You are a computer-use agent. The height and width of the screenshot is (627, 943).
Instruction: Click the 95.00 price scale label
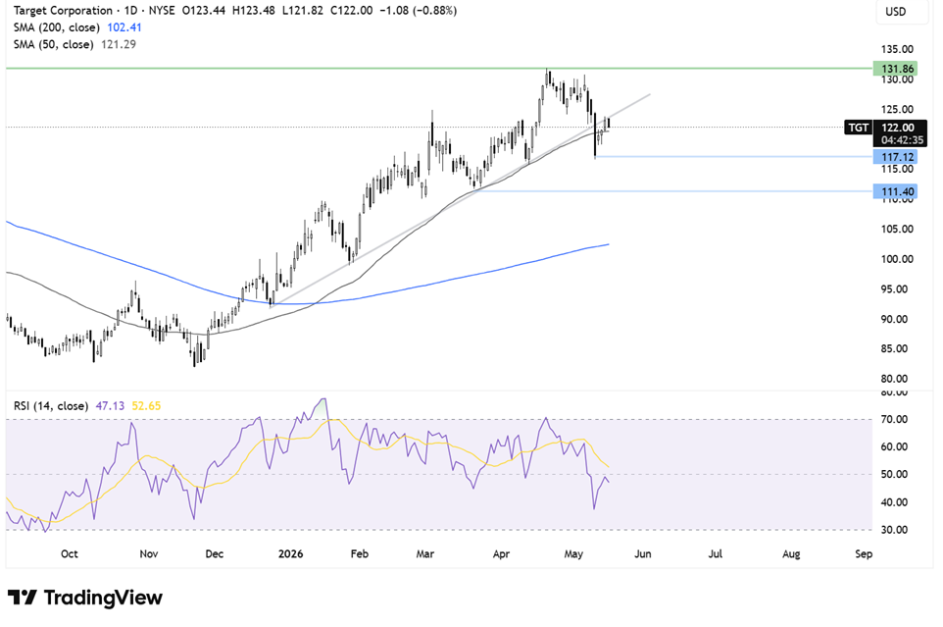894,289
